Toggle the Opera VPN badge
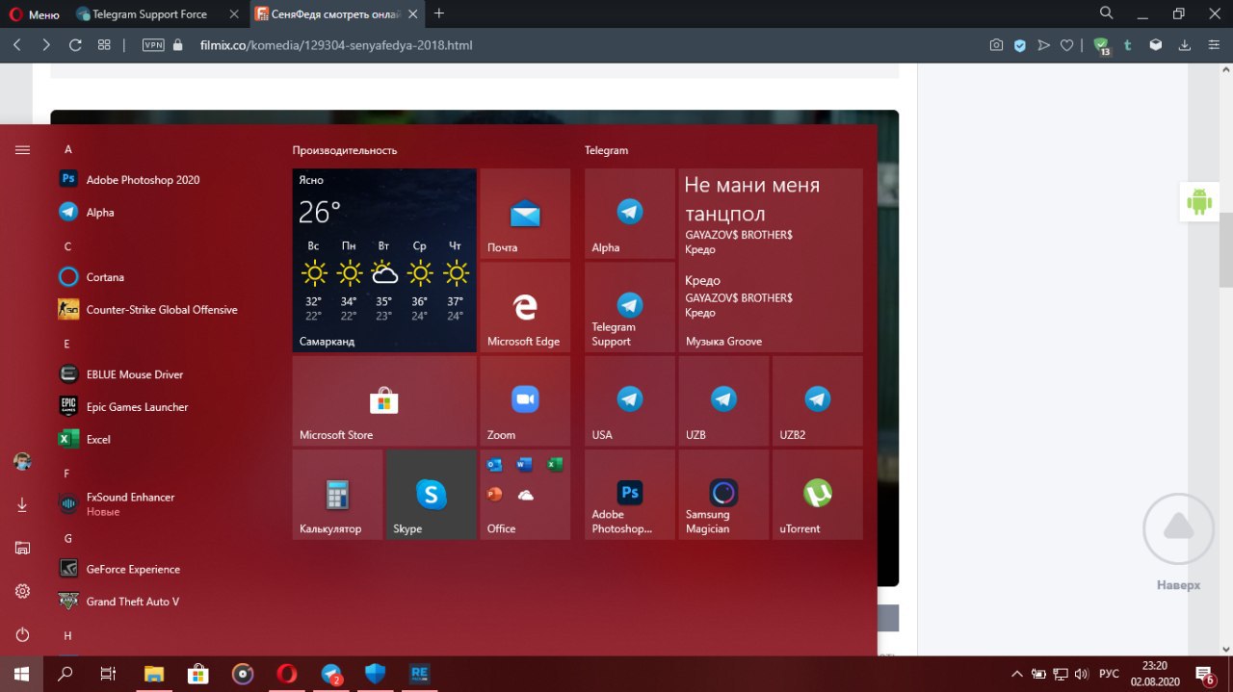1233x692 pixels. tap(153, 45)
